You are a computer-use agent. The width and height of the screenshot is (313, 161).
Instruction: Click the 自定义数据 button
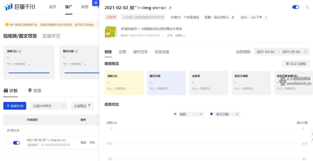click(x=296, y=64)
